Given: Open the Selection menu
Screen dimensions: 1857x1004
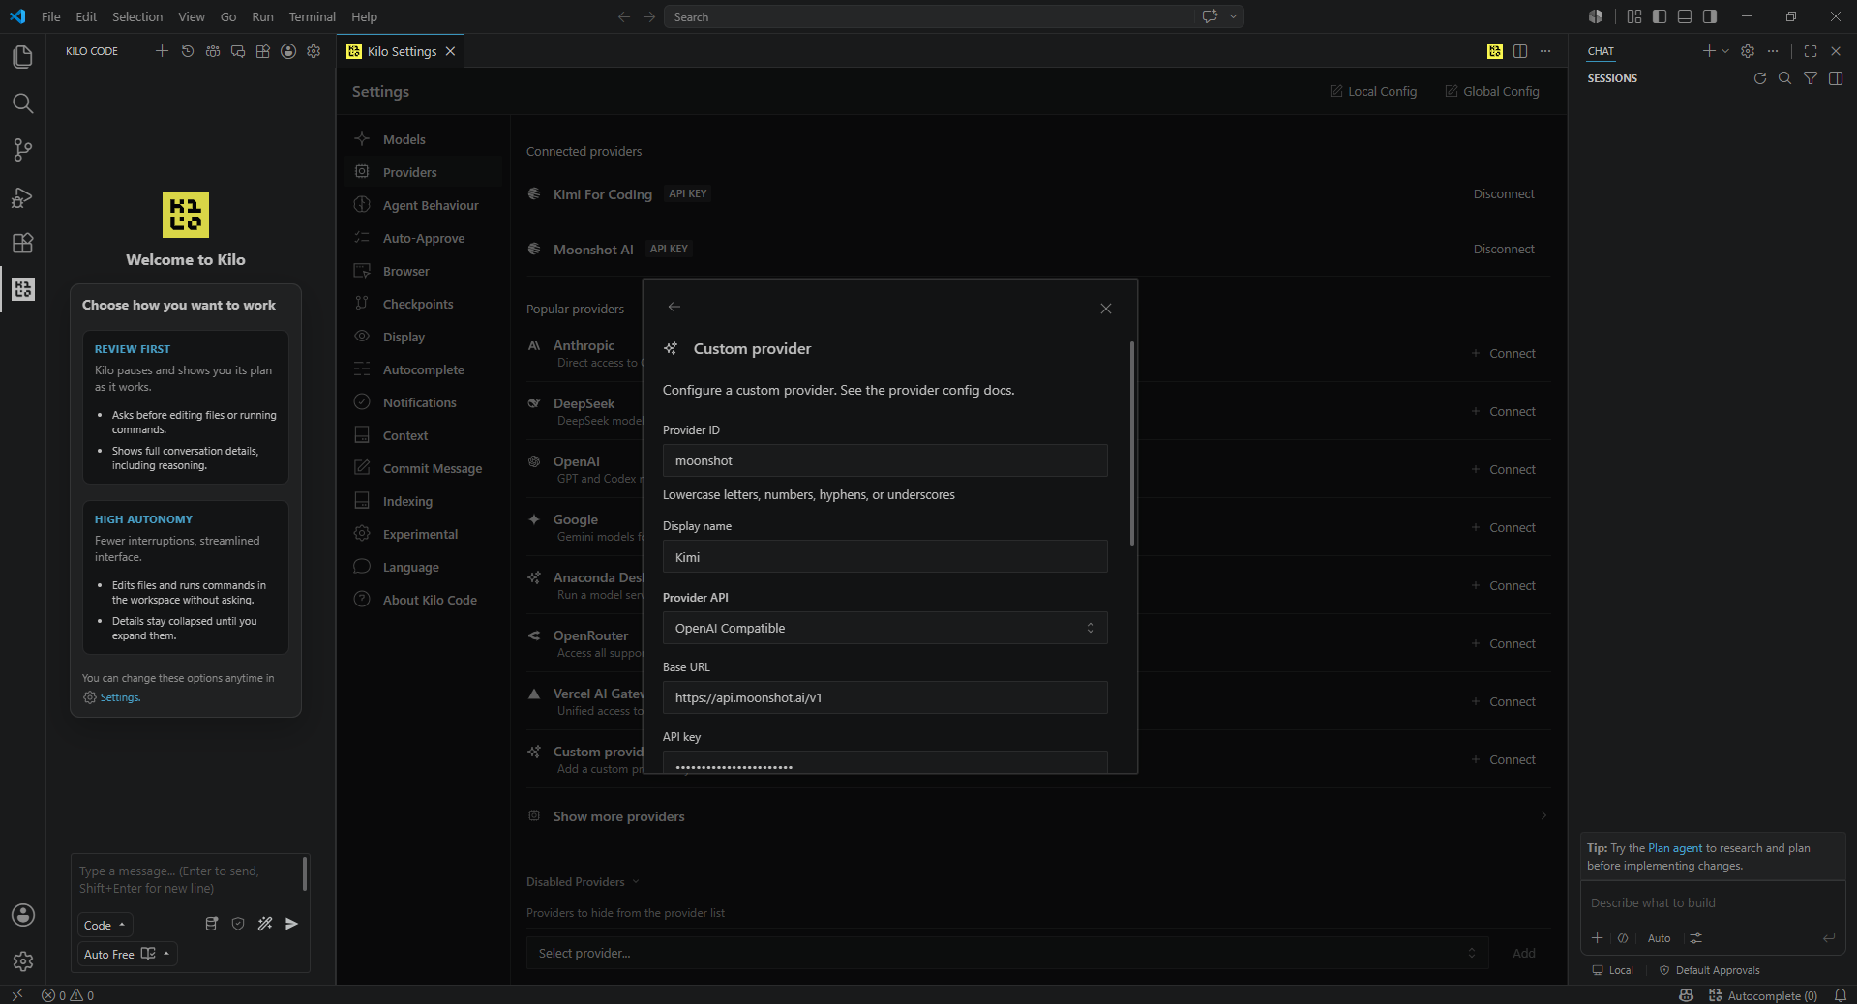Looking at the screenshot, I should click(137, 16).
